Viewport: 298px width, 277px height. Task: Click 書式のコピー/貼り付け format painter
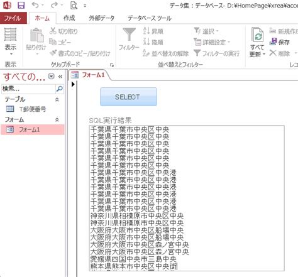coord(80,53)
